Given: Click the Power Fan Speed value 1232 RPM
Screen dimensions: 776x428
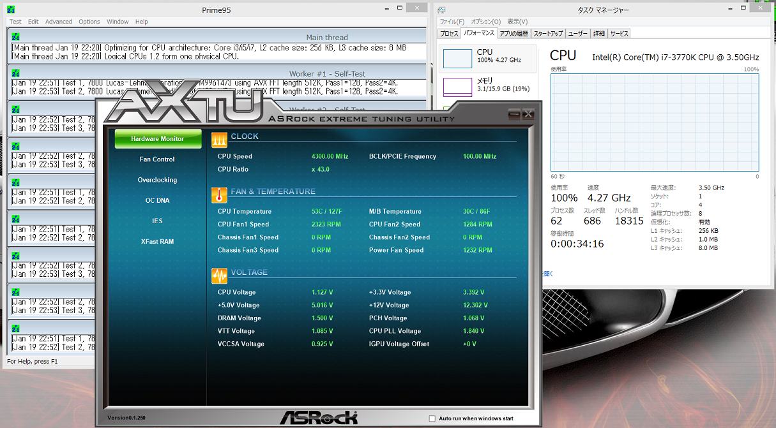Looking at the screenshot, I should pos(478,250).
